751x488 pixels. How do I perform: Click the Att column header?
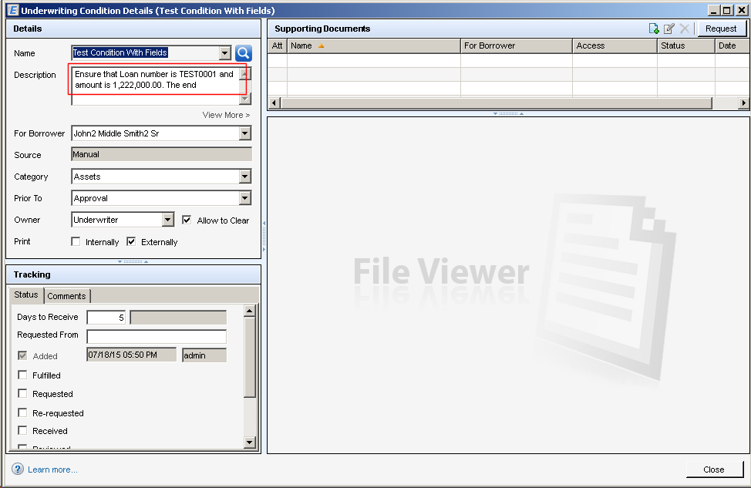pyautogui.click(x=278, y=46)
